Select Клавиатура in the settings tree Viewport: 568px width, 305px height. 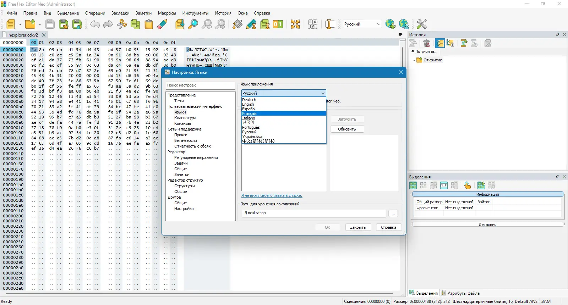tap(185, 118)
